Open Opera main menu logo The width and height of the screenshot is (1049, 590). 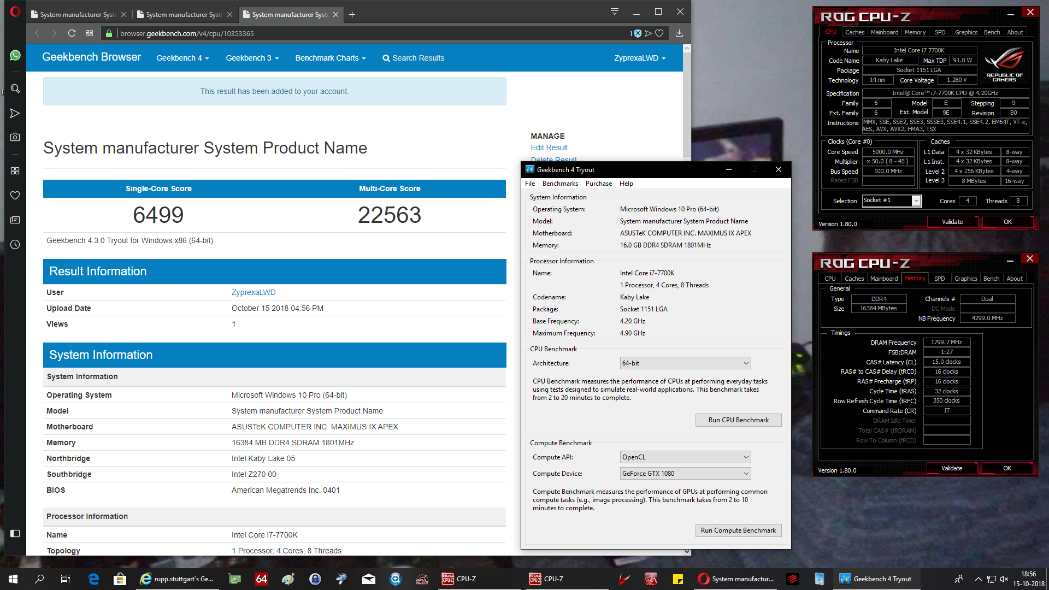(x=15, y=11)
